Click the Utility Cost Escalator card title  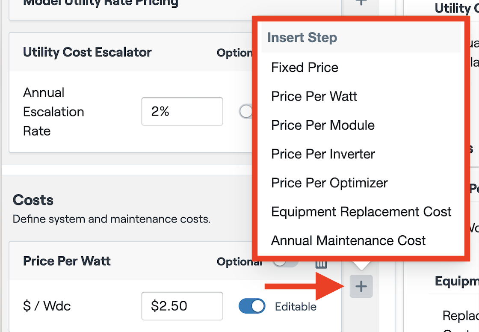point(87,52)
